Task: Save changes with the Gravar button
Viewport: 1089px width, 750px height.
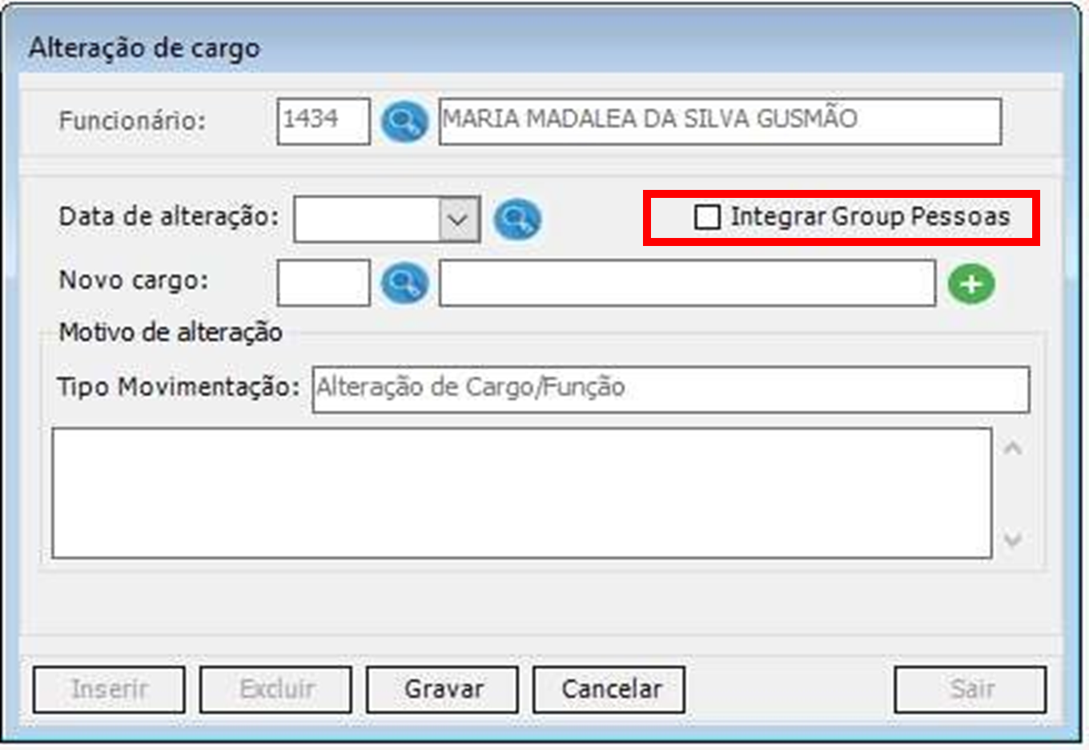Action: tap(442, 690)
